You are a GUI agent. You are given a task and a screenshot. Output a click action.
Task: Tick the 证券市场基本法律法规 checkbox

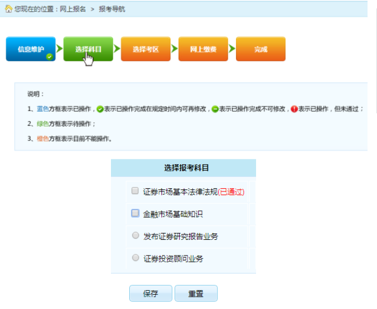coord(135,191)
